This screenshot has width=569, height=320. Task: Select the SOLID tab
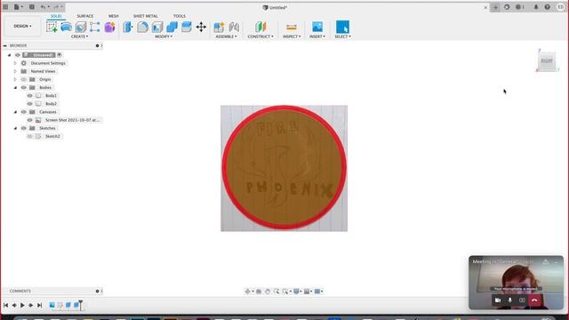(56, 16)
